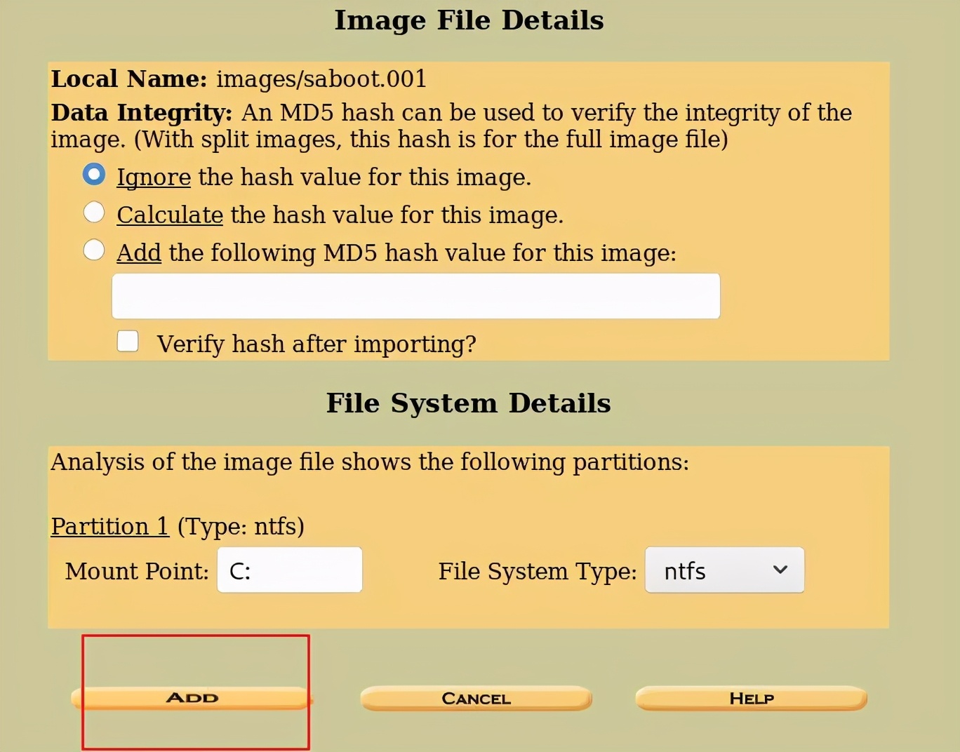960x752 pixels.
Task: Open the File System Type dropdown
Action: point(724,570)
